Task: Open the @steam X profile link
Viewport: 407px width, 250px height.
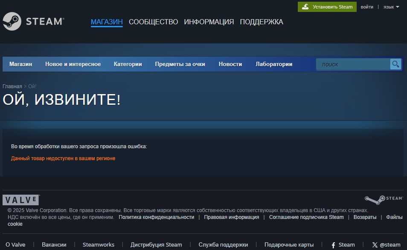Action: (386, 245)
